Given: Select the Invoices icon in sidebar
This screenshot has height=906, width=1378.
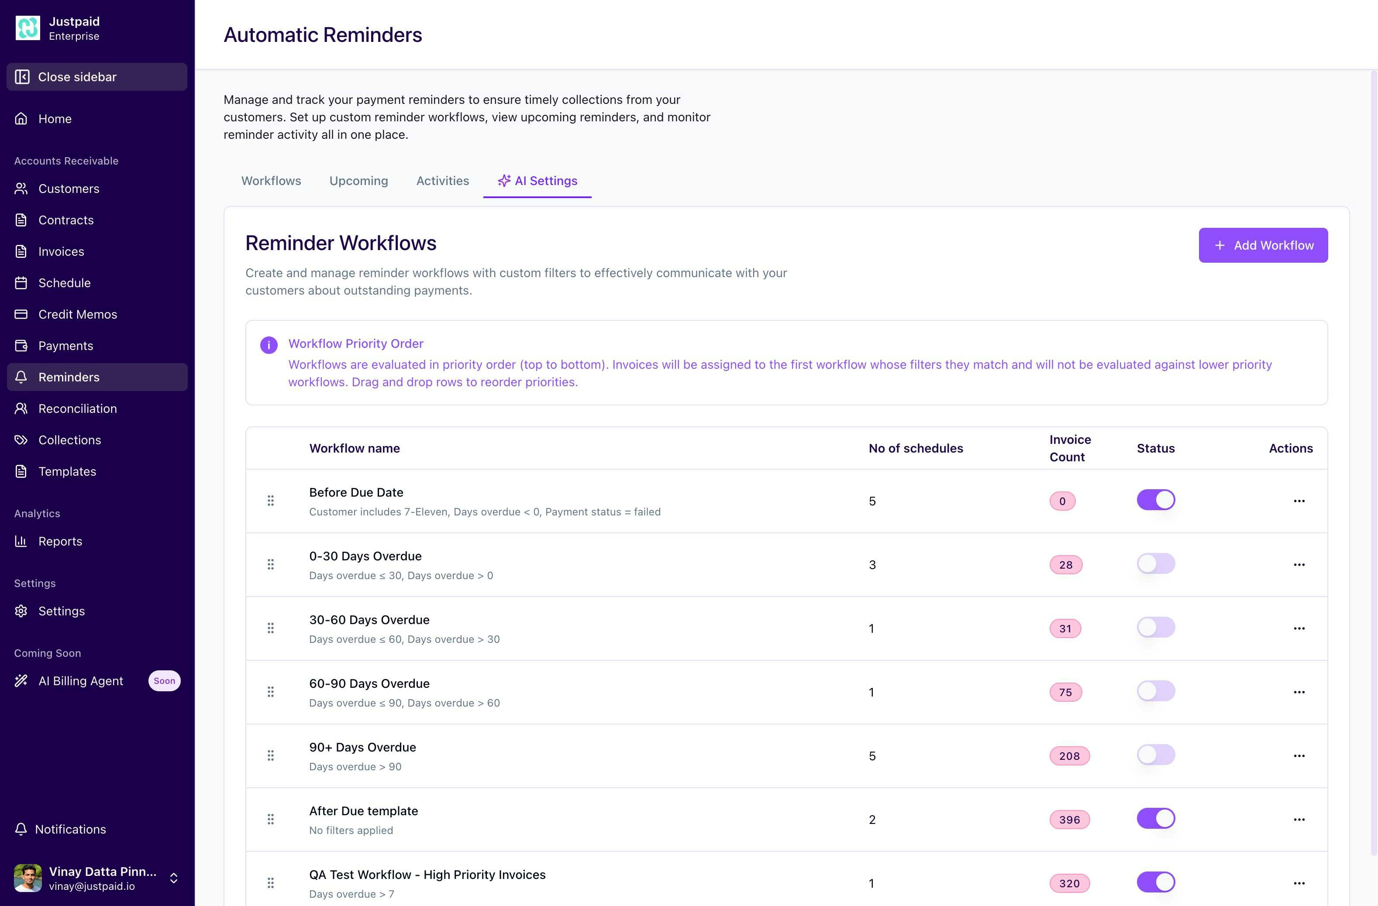Looking at the screenshot, I should point(21,251).
